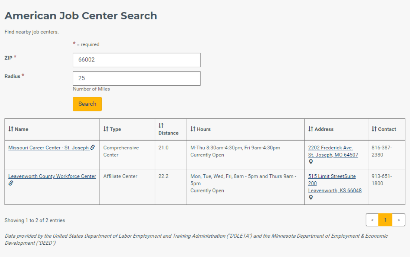
Task: Click the M-Thu 8:30am-4:30pm hours text
Action: click(235, 147)
